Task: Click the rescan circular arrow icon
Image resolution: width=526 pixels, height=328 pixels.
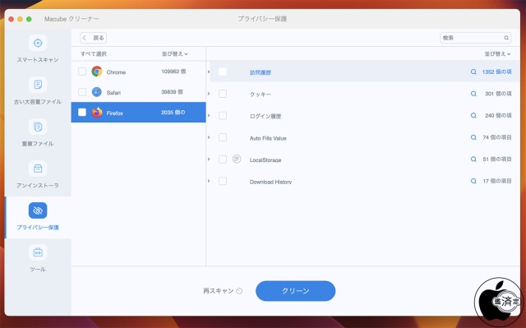Action: pos(239,291)
